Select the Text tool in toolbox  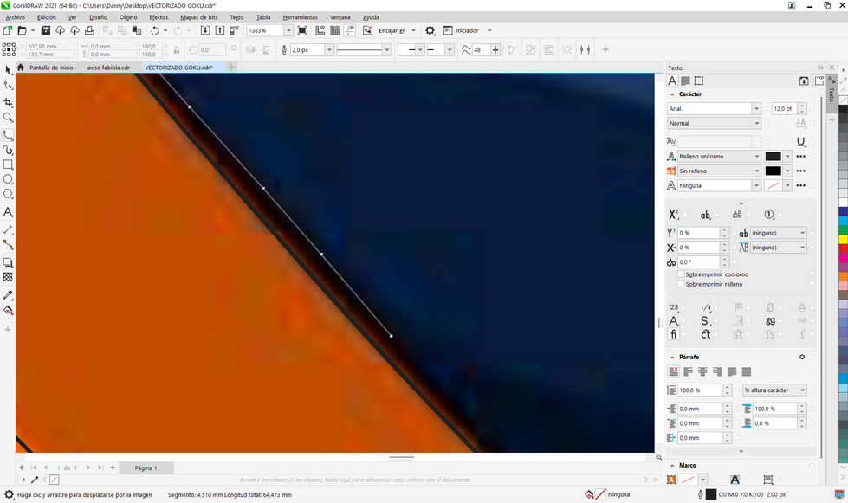click(8, 212)
